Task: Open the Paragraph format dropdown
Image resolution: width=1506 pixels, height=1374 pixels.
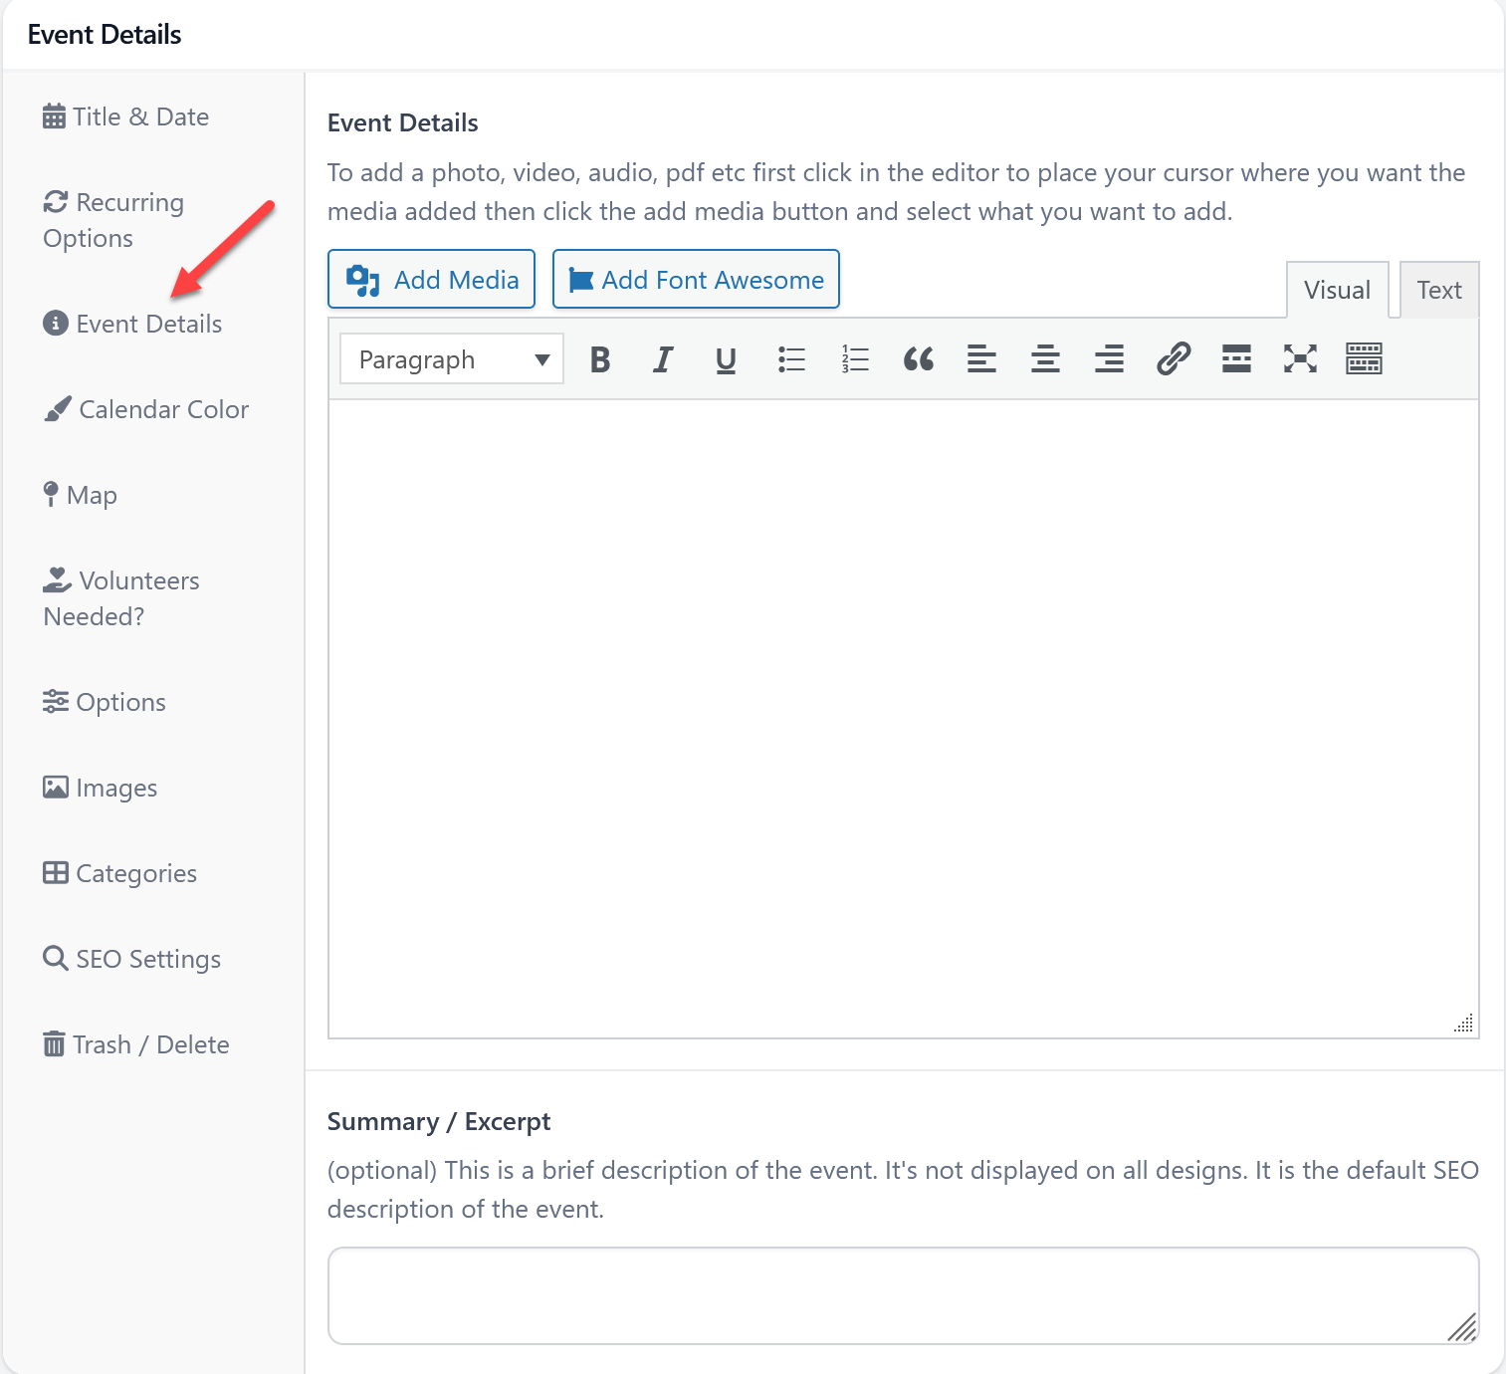Action: [x=452, y=359]
